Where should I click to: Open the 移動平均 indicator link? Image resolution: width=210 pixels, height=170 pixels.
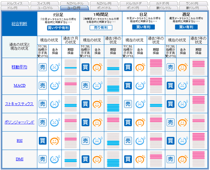pyautogui.click(x=20, y=67)
